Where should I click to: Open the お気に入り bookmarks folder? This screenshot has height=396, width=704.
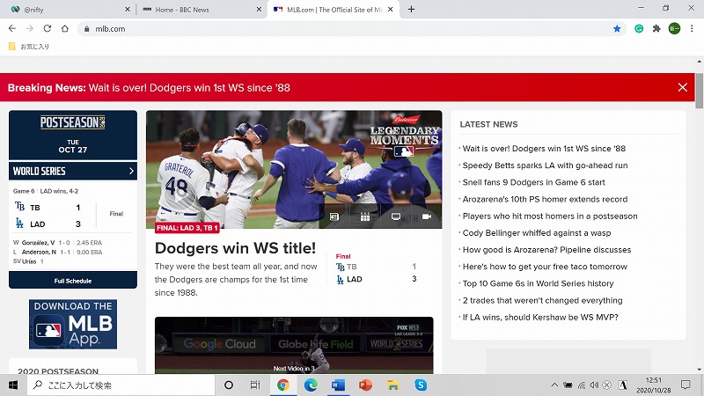click(29, 47)
